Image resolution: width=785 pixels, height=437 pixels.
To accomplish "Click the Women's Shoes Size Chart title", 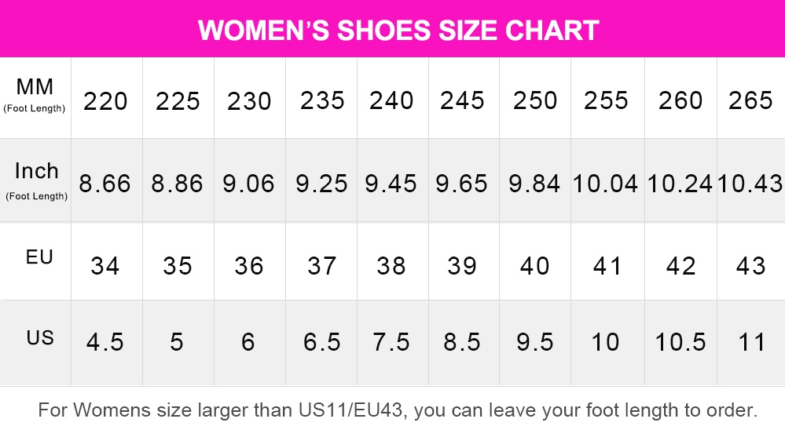I will tap(398, 31).
